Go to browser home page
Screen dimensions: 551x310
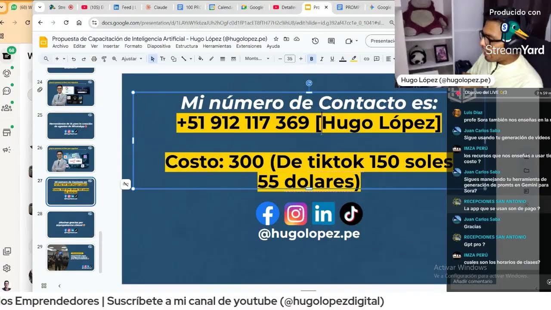(x=79, y=22)
